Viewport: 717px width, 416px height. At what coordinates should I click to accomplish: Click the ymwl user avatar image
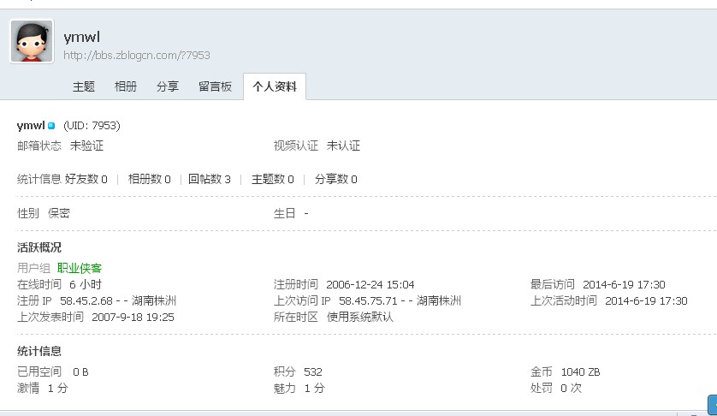coord(32,41)
